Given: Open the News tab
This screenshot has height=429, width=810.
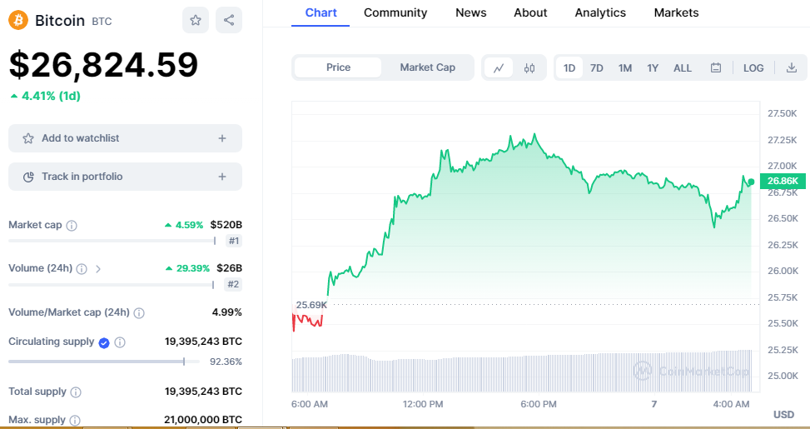Looking at the screenshot, I should tap(470, 12).
